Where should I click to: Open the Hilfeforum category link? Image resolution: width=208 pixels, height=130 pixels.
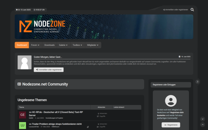55,127
